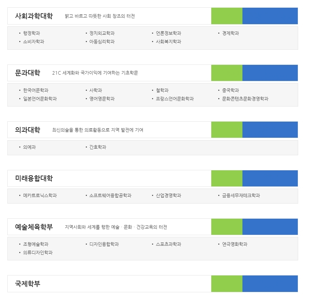
Task: Open the 정치외교학과 department link
Action: [102, 33]
